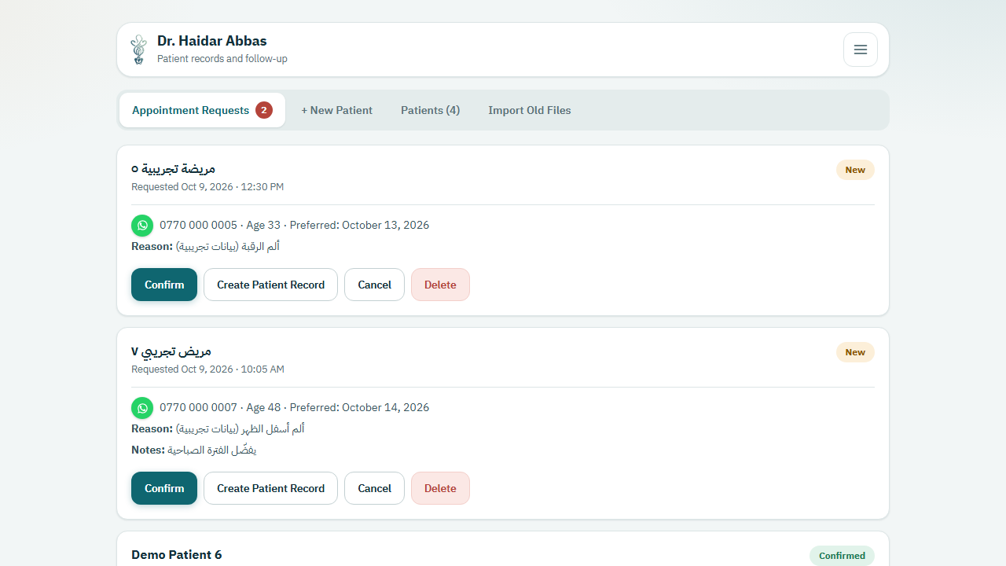Screen dimensions: 1006x566
Task: Open WhatsApp for 0770 000 0005
Action: click(x=142, y=226)
